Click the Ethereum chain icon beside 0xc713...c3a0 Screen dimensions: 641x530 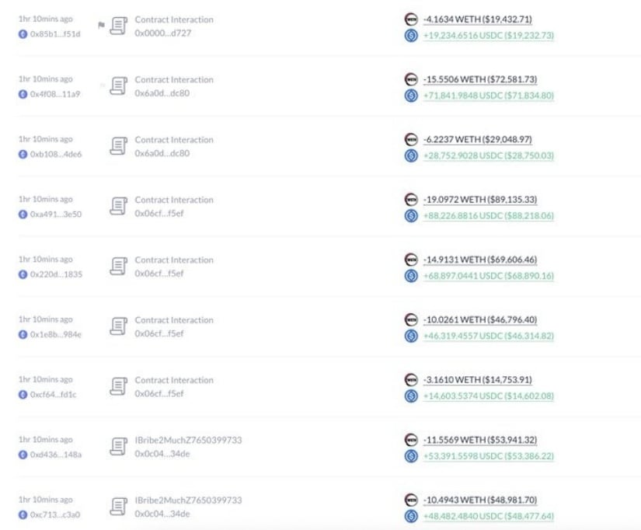[x=23, y=515]
